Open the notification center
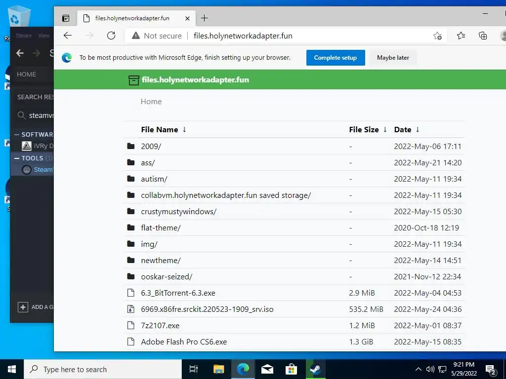 pos(491,370)
